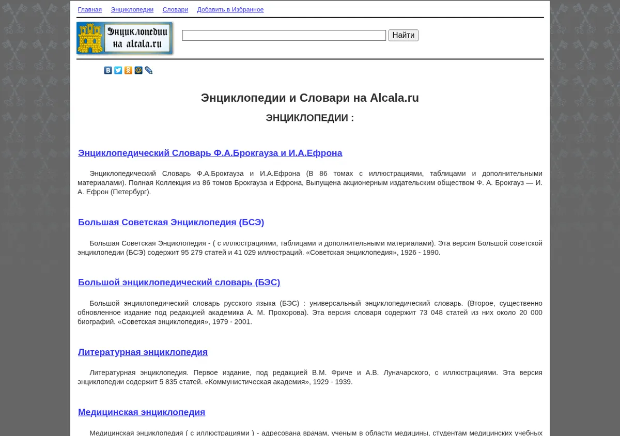The image size is (620, 436).
Task: Share on Odnoklassniki orange icon
Action: (128, 70)
